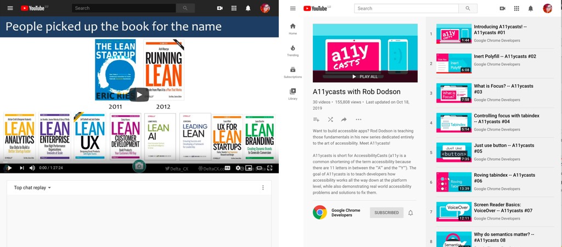The height and width of the screenshot is (247, 562).
Task: Open the playlist three-dot more menu
Action: [358, 119]
